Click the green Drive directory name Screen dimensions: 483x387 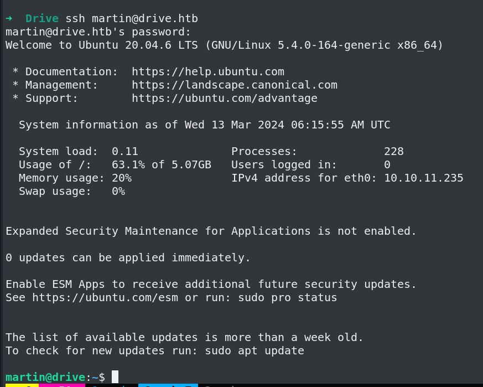41,18
